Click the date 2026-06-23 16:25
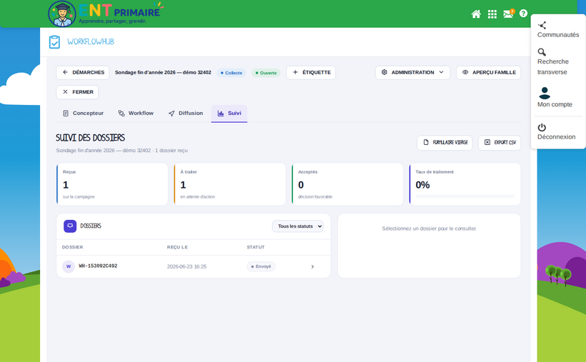 pos(187,267)
